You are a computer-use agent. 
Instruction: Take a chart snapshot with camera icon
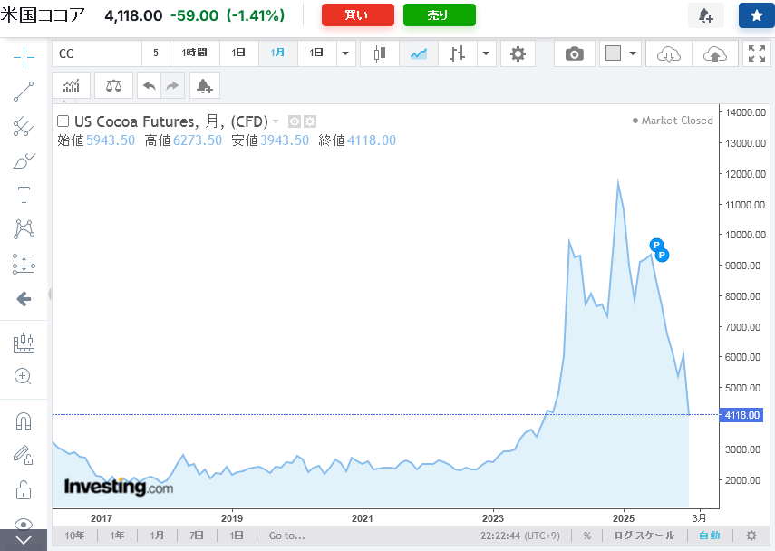click(574, 53)
